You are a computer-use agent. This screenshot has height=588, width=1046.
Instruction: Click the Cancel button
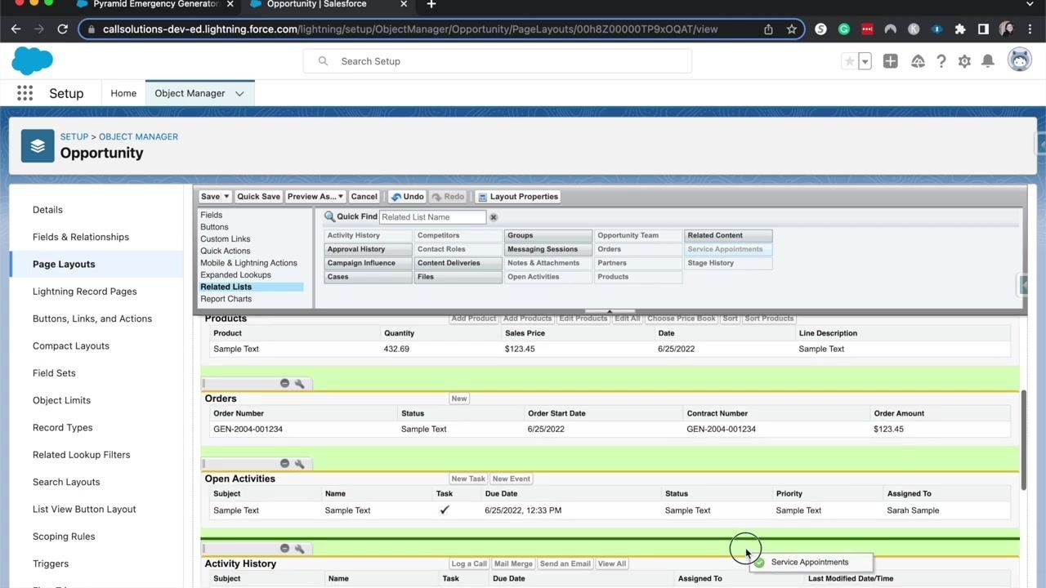(364, 197)
